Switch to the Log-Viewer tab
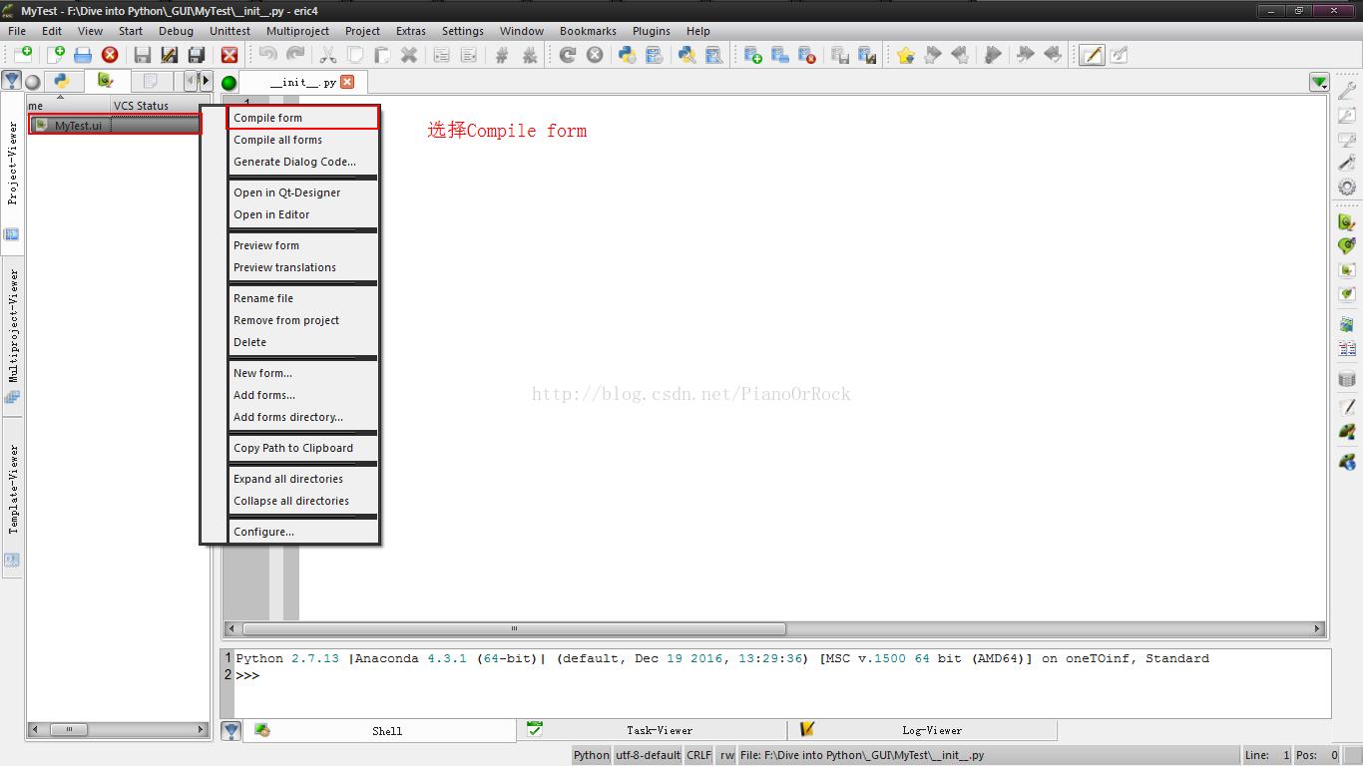The height and width of the screenshot is (766, 1363). pyautogui.click(x=923, y=730)
